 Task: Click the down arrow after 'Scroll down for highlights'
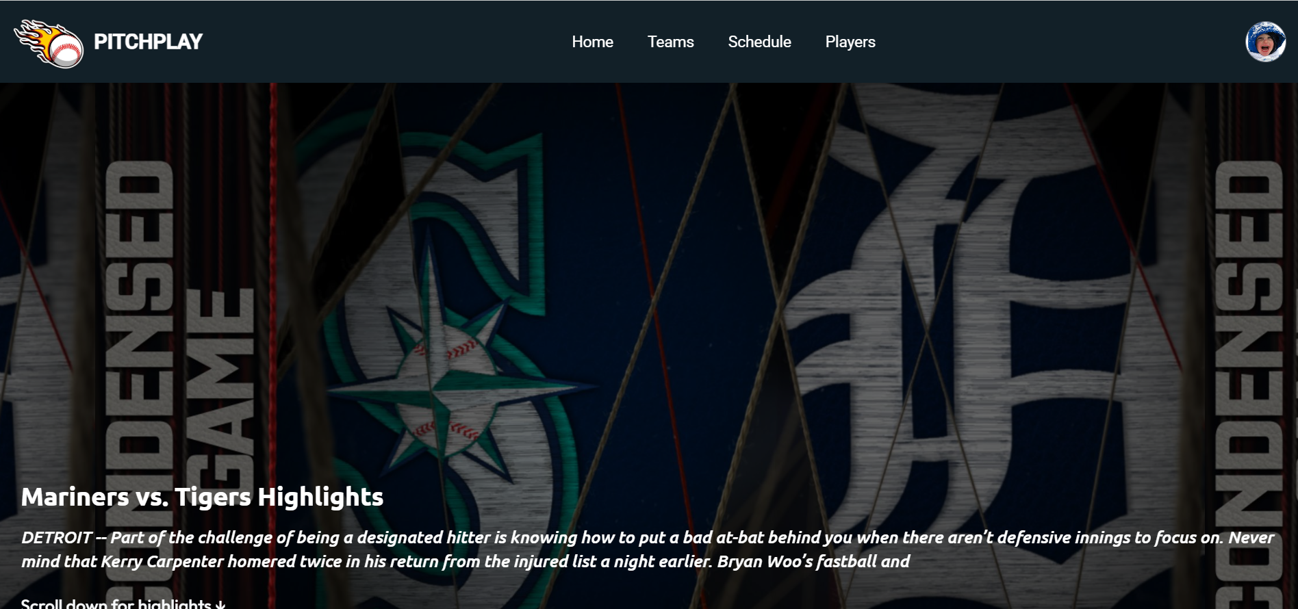coord(220,604)
